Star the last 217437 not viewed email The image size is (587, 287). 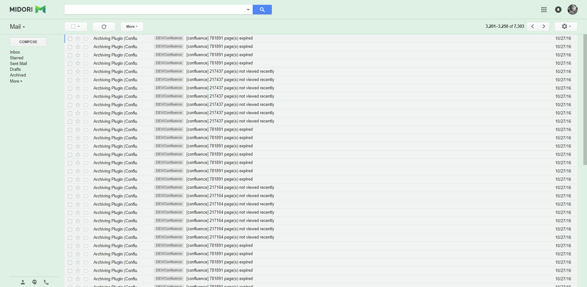(78, 121)
